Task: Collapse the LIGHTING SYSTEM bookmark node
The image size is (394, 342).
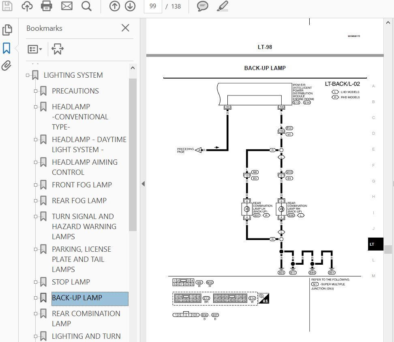Action: tap(28, 75)
